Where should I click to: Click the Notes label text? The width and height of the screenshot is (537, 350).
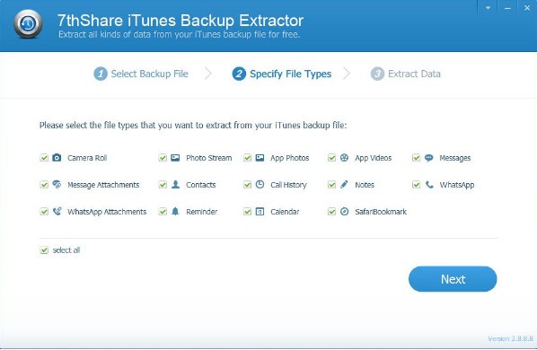tap(365, 185)
